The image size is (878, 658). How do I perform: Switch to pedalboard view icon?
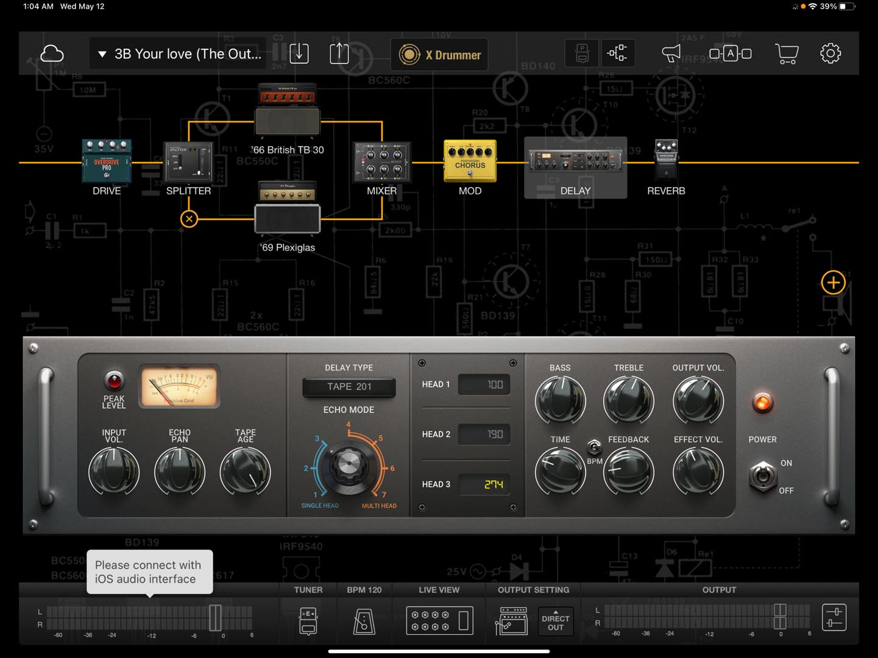tap(582, 54)
